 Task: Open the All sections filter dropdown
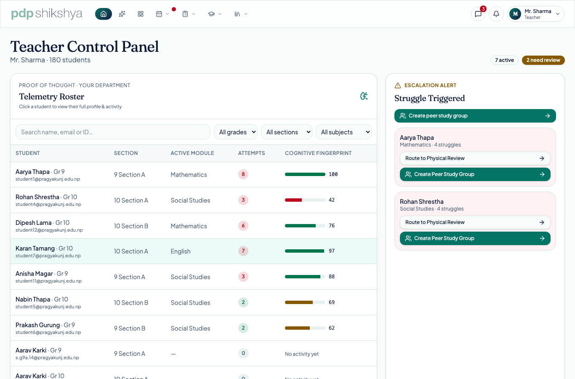(x=287, y=132)
